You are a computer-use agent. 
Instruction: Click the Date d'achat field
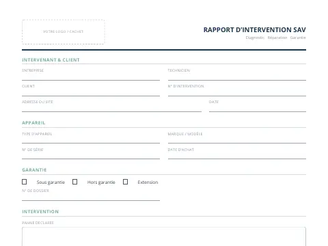(237, 156)
